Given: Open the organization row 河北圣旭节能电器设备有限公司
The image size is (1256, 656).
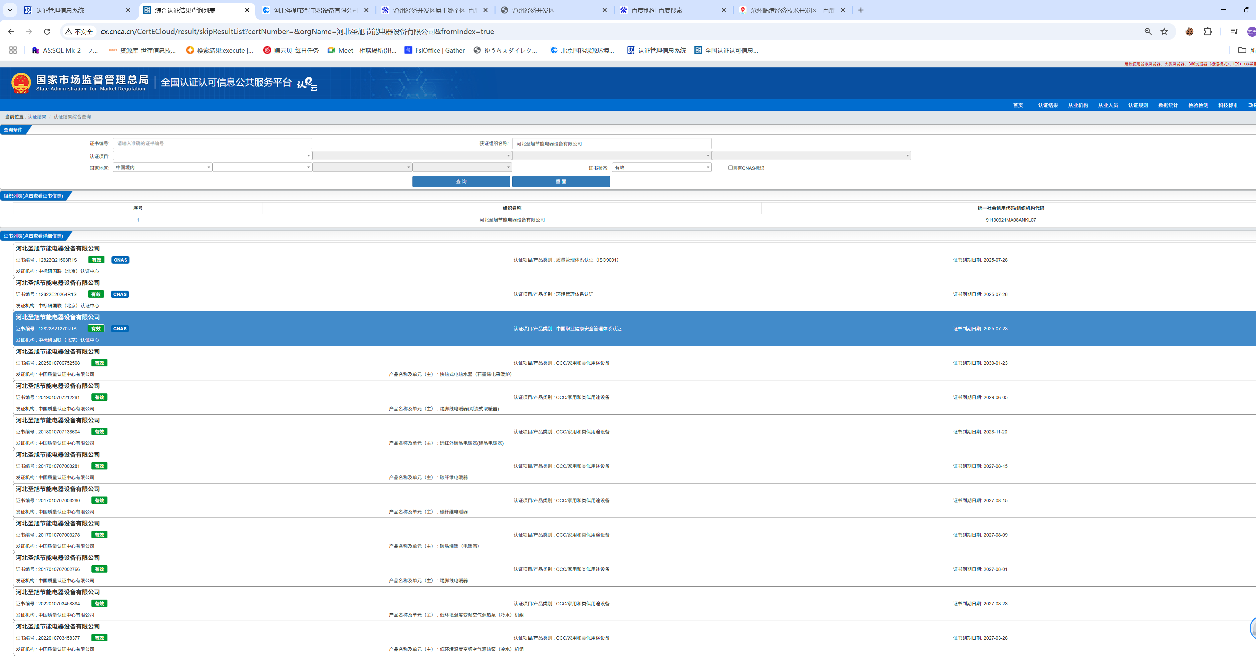Looking at the screenshot, I should tap(634, 220).
